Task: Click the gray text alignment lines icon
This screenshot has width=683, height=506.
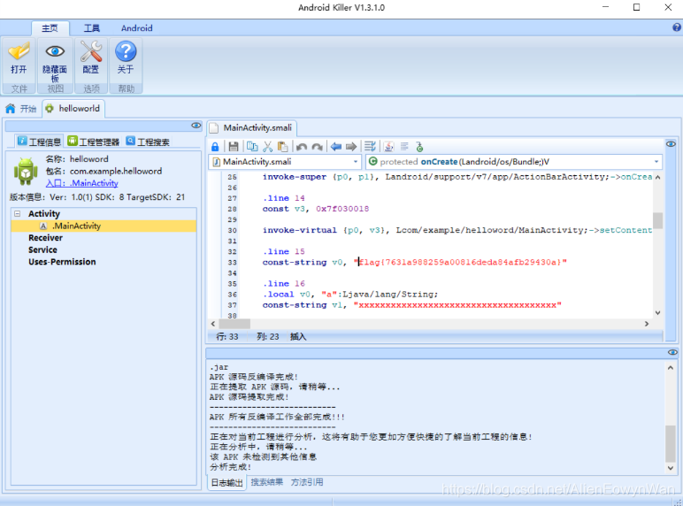Action: pyautogui.click(x=404, y=147)
